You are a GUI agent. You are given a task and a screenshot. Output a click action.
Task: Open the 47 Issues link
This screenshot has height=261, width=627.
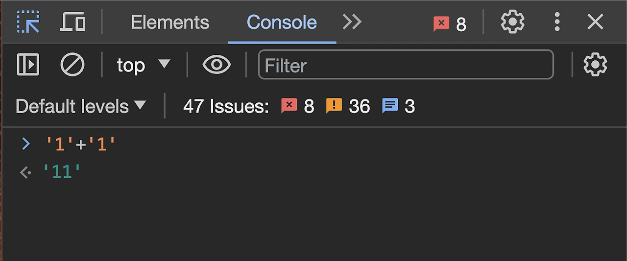226,106
